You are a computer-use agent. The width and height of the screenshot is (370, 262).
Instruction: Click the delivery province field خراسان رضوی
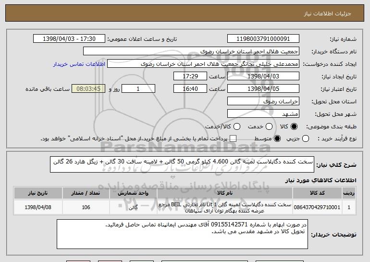tap(263, 101)
